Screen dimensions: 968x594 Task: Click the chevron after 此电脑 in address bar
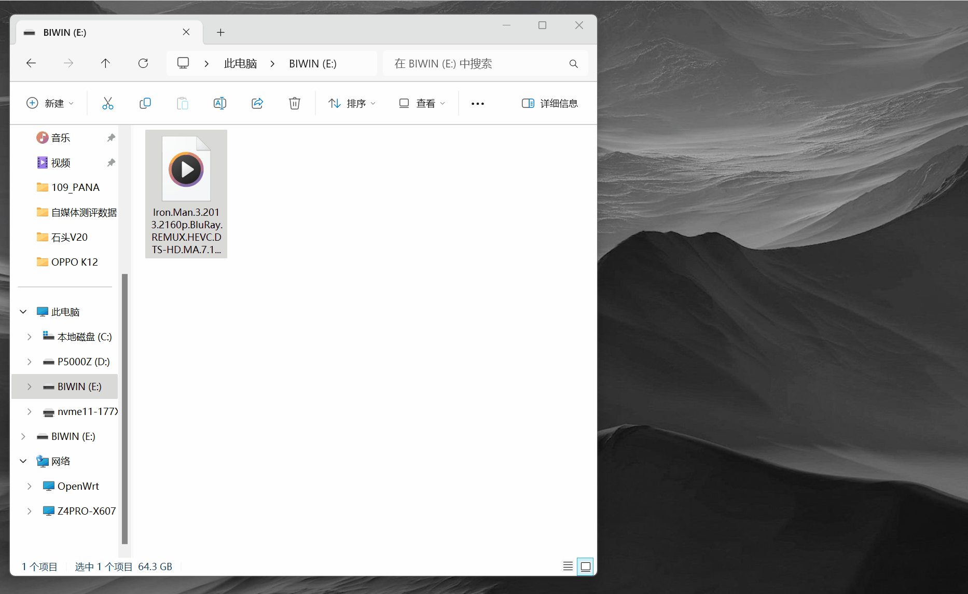click(272, 64)
